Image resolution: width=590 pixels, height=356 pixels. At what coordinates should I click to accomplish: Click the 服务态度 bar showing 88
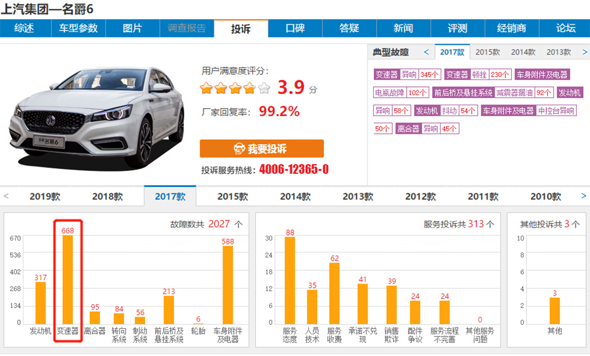pyautogui.click(x=289, y=281)
